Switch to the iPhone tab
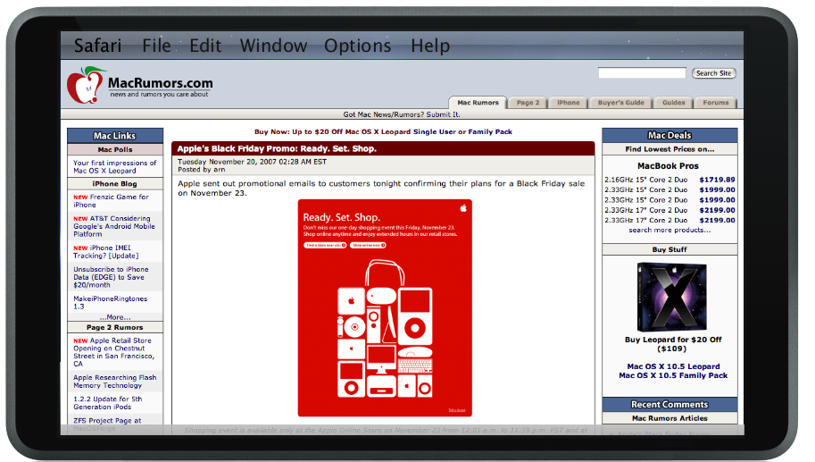 coord(568,103)
